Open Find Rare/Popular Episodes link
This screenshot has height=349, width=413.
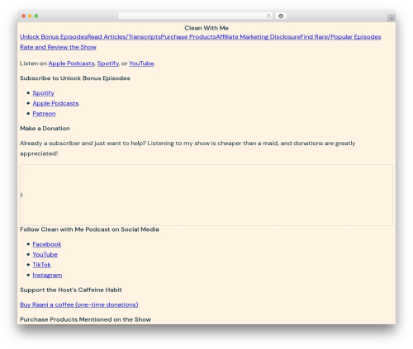(340, 37)
